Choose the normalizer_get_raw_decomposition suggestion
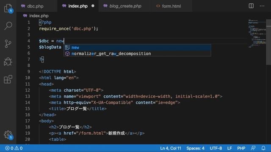Screen dimensions: 271x152 tap(137, 54)
